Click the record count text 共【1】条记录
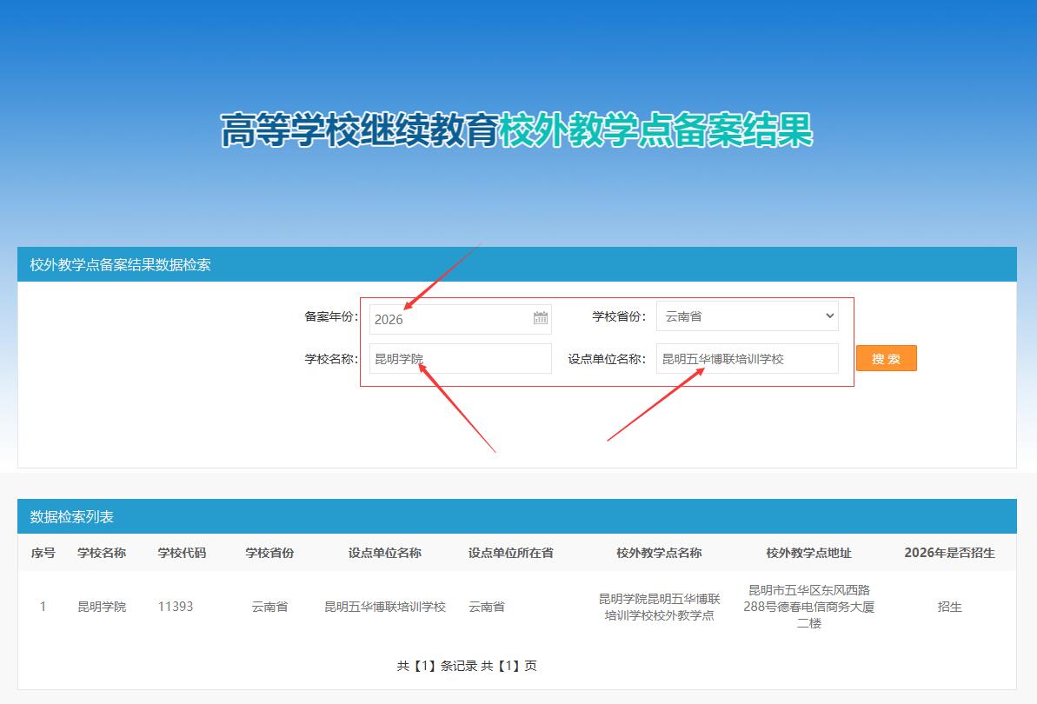 (436, 666)
